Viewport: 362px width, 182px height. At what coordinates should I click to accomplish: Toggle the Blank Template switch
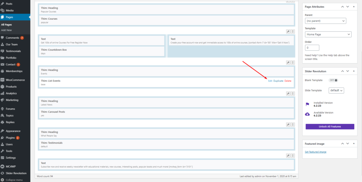pos(333,80)
